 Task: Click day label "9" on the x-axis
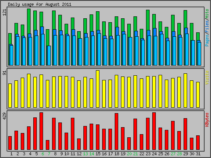click(x=61, y=154)
